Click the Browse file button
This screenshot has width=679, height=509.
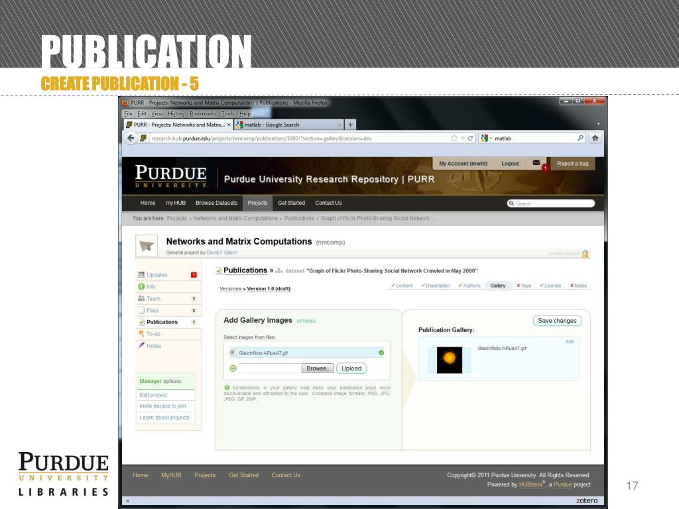(318, 368)
